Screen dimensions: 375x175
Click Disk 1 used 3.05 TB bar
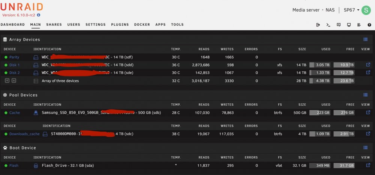320,65
